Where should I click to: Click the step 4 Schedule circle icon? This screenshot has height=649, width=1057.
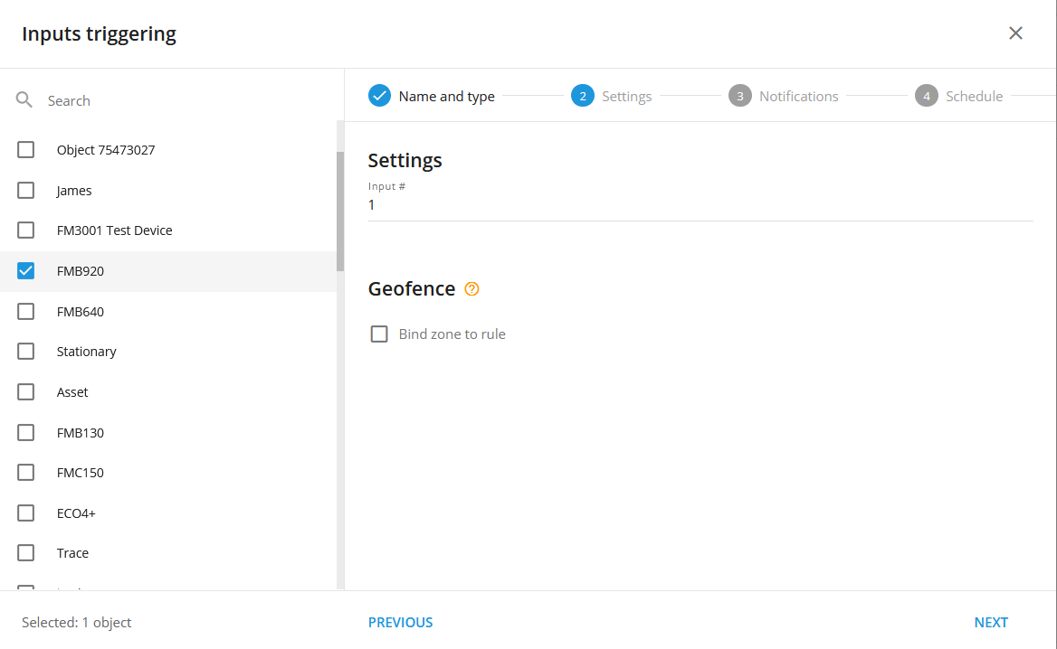pos(926,96)
